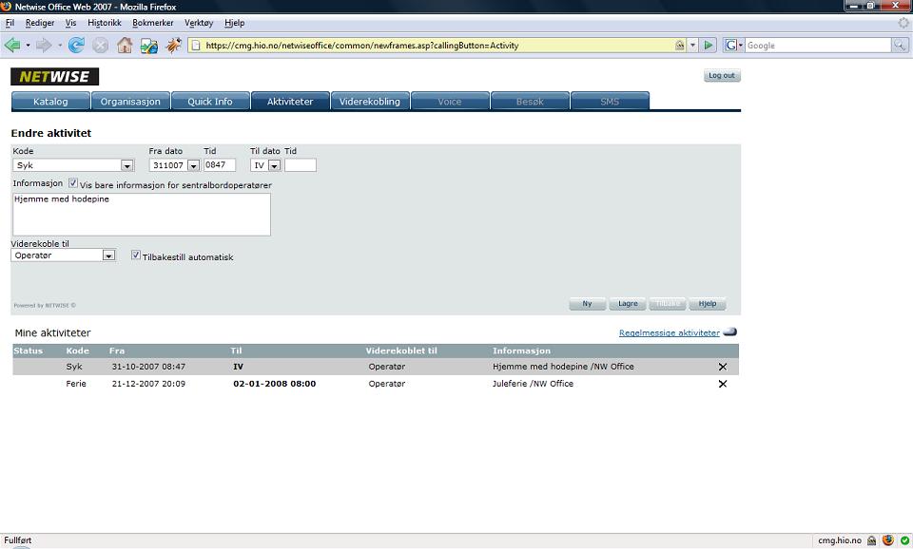
Task: Click the green check status bar icon
Action: (904, 540)
